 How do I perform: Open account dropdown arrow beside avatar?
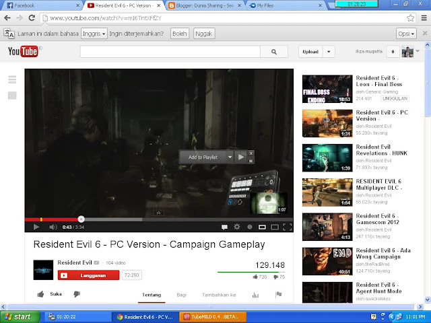tap(418, 51)
